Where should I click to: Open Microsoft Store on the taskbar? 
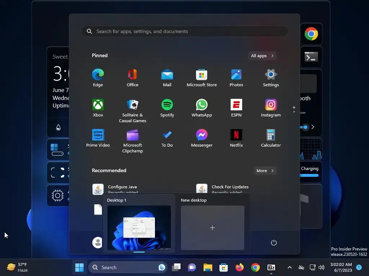point(223,267)
